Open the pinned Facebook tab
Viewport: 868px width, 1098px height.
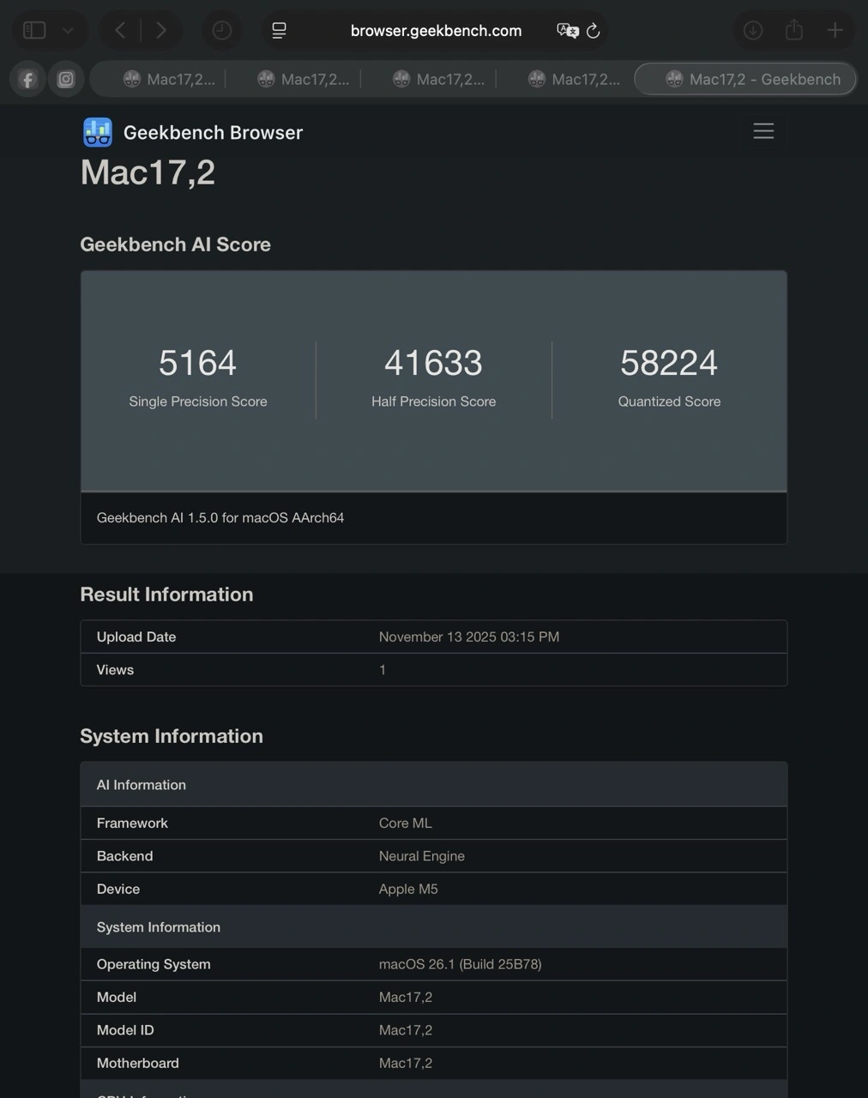[x=27, y=80]
